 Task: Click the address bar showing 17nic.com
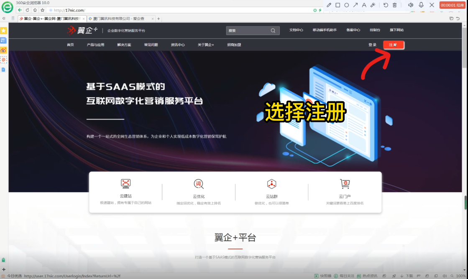tap(179, 10)
